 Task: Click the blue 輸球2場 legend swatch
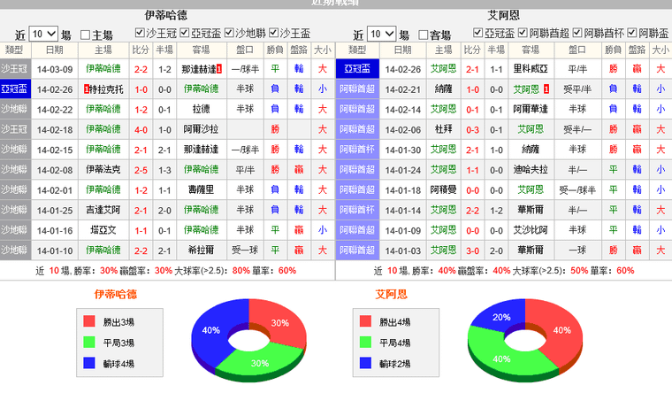[365, 363]
